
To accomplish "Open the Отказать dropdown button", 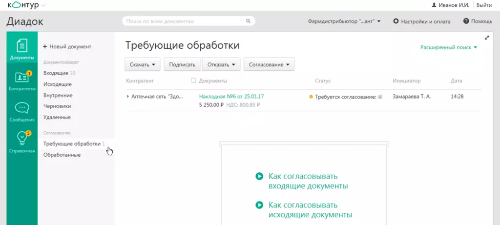I will pos(221,64).
